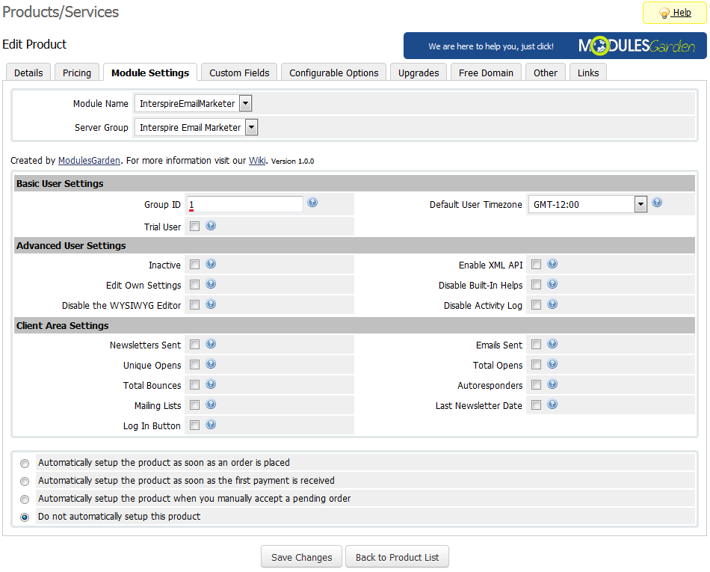The height and width of the screenshot is (572, 710).
Task: Click into the Group ID input field
Action: pos(245,204)
